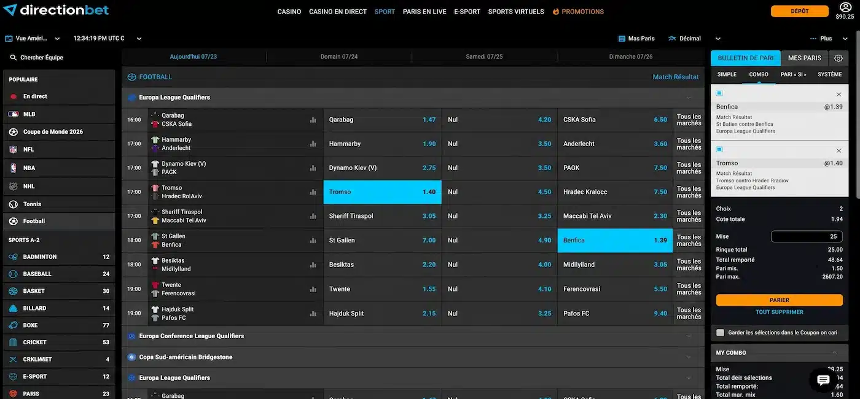Toggle the Tromso selection checkbox in slip
860x399 pixels.
719,149
